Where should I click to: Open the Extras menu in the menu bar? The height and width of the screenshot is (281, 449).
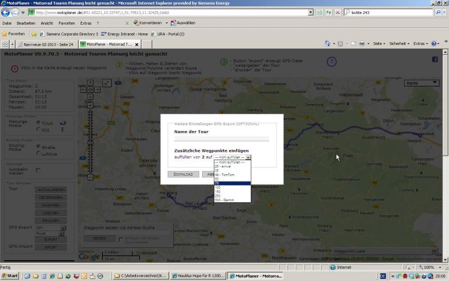point(86,23)
